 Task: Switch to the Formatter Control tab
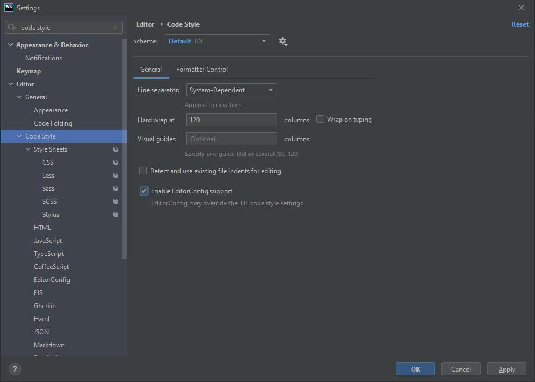coord(202,70)
